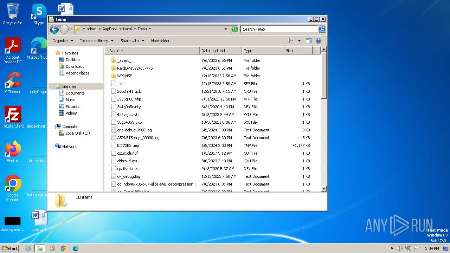Open Google Chrome from taskbar
This screenshot has height=253, width=450.
64,248
